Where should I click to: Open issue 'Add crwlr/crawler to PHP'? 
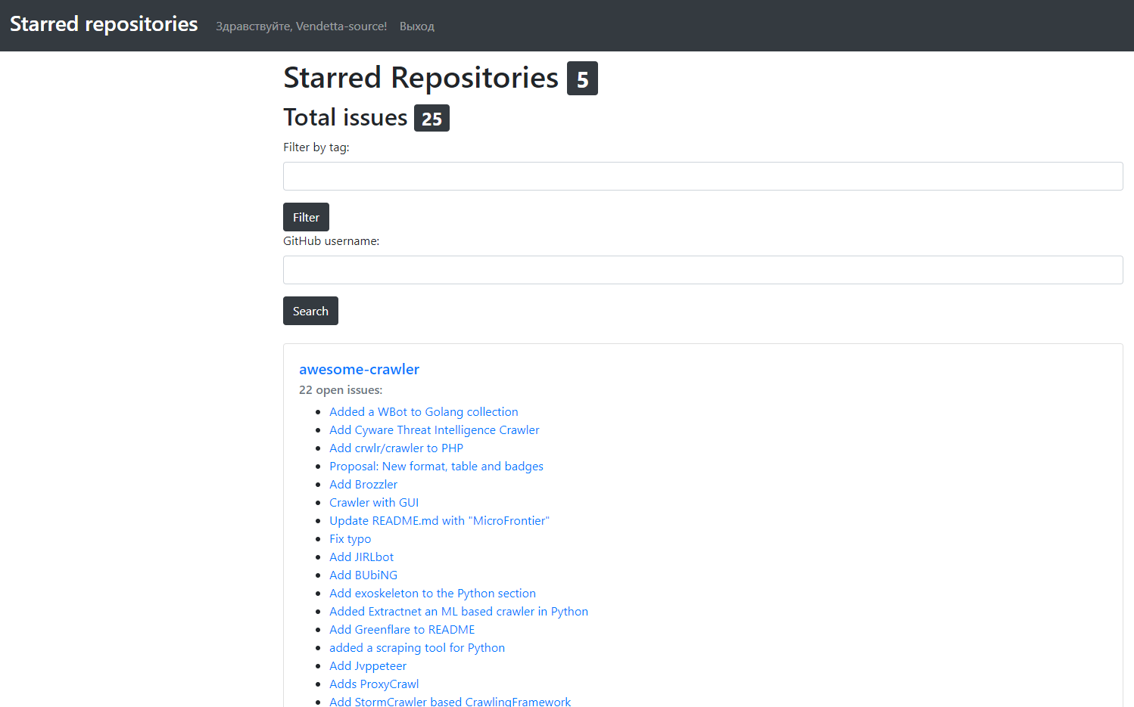(x=396, y=448)
